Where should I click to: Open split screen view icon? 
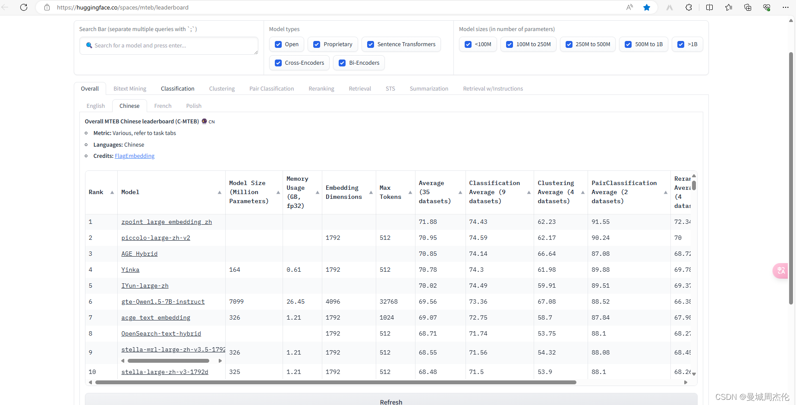709,7
